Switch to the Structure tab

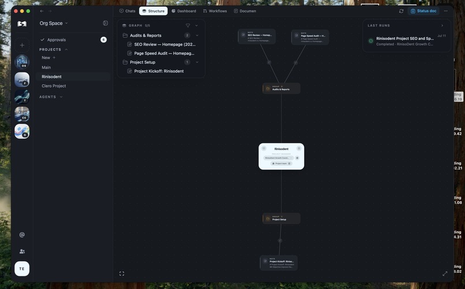coord(153,11)
